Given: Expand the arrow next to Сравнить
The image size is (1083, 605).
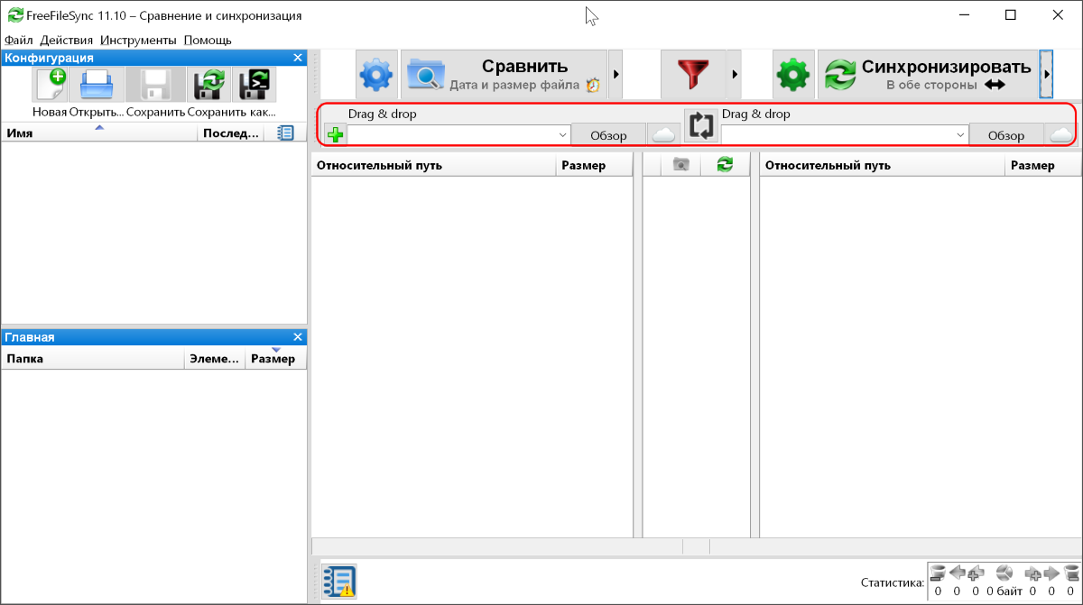Looking at the screenshot, I should pos(616,74).
